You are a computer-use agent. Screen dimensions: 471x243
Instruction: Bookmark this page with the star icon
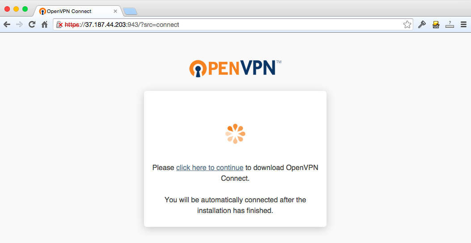[x=407, y=25]
